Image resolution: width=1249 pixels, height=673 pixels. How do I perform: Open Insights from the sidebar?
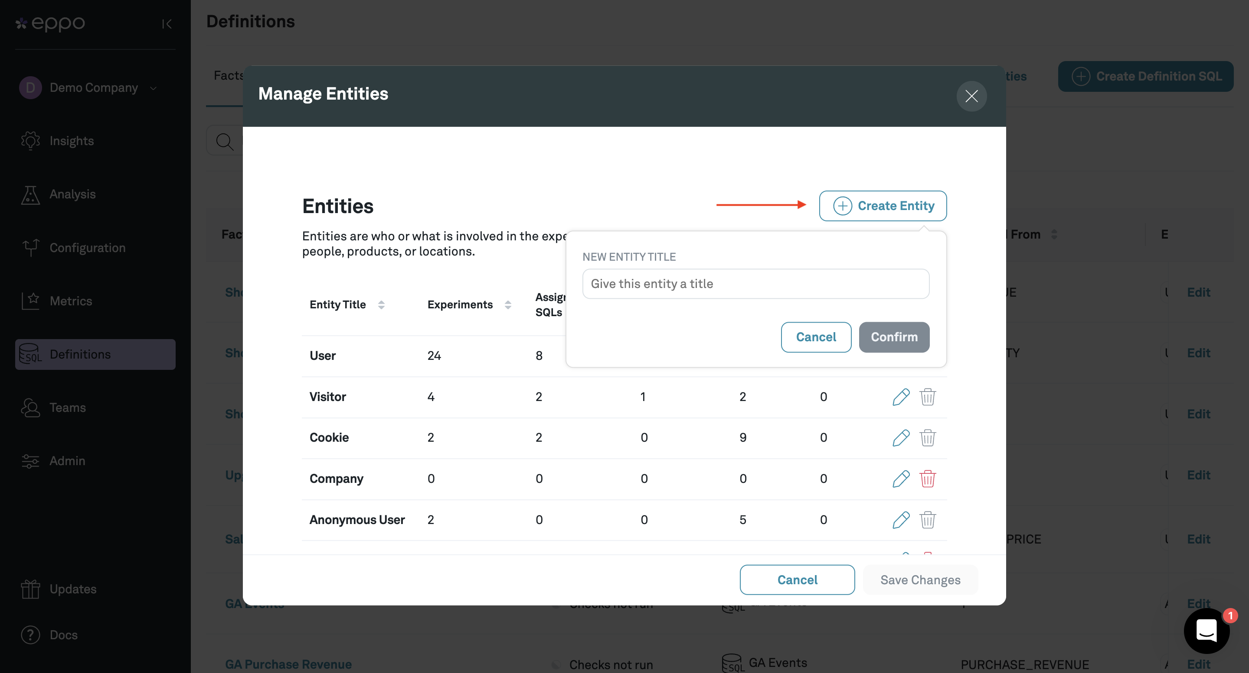click(x=71, y=141)
